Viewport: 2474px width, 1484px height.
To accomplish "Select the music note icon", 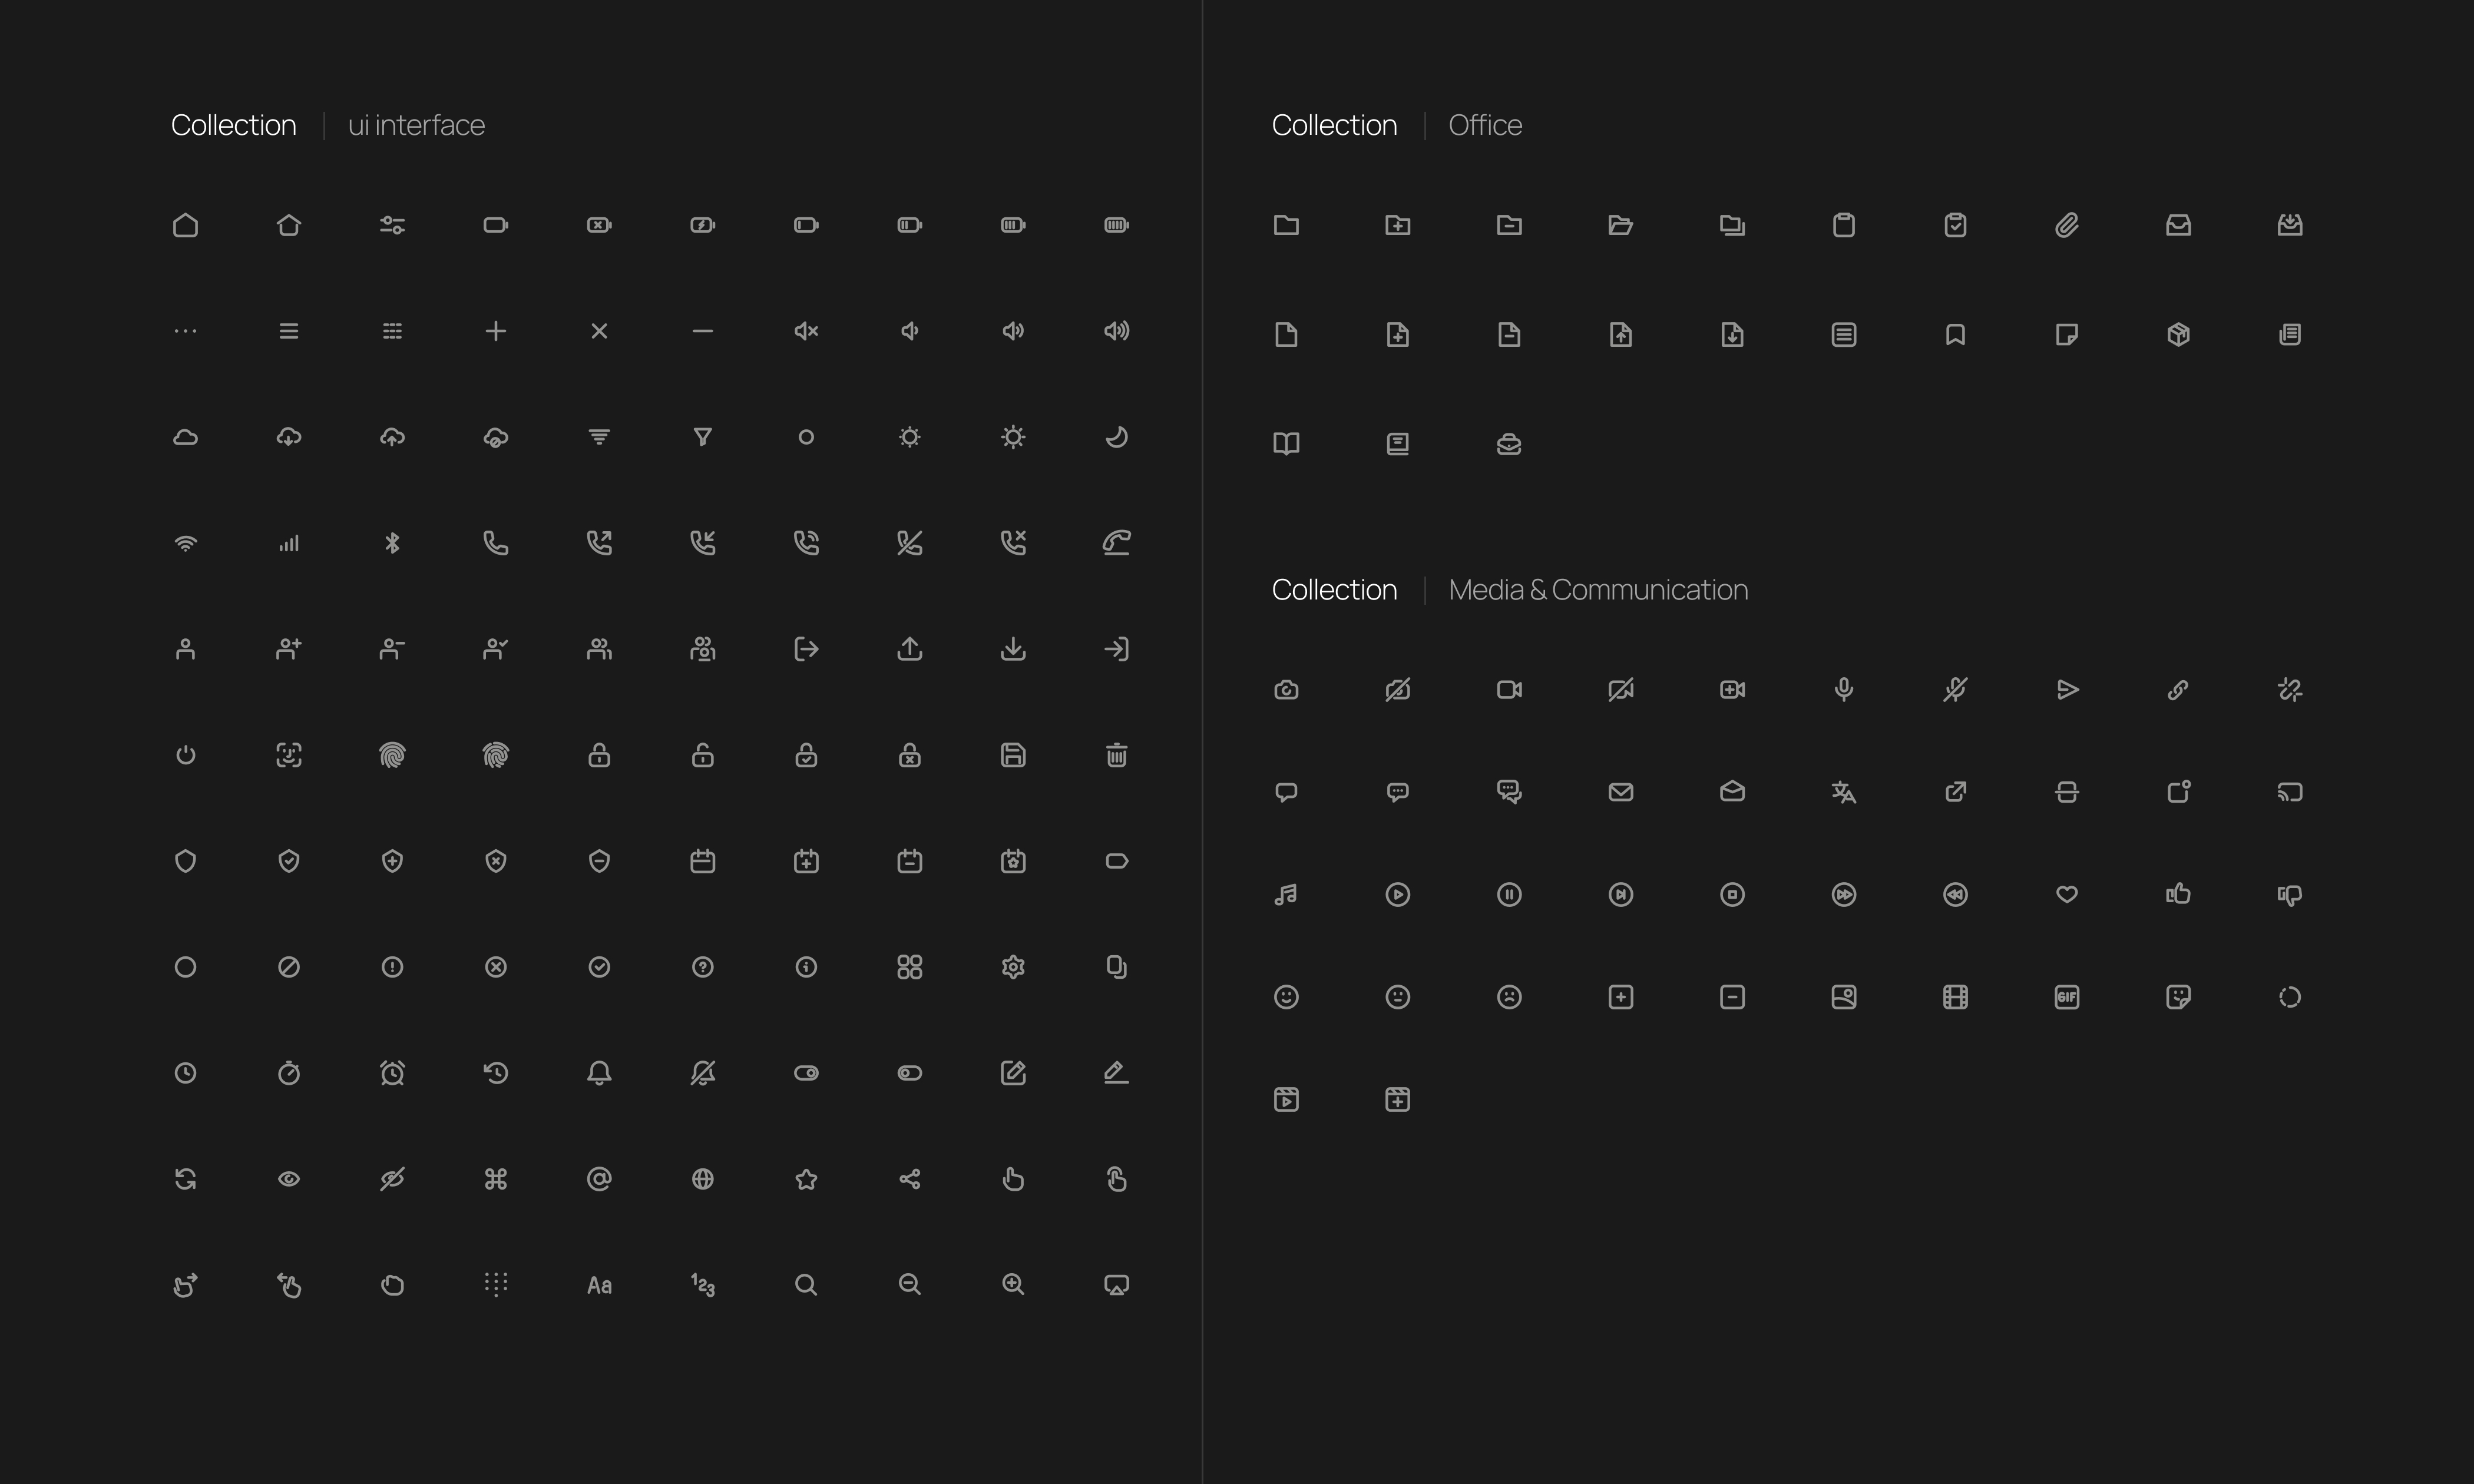I will [x=1286, y=894].
